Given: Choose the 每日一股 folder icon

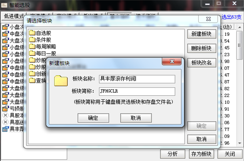Looking at the screenshot, I should click(x=32, y=53).
